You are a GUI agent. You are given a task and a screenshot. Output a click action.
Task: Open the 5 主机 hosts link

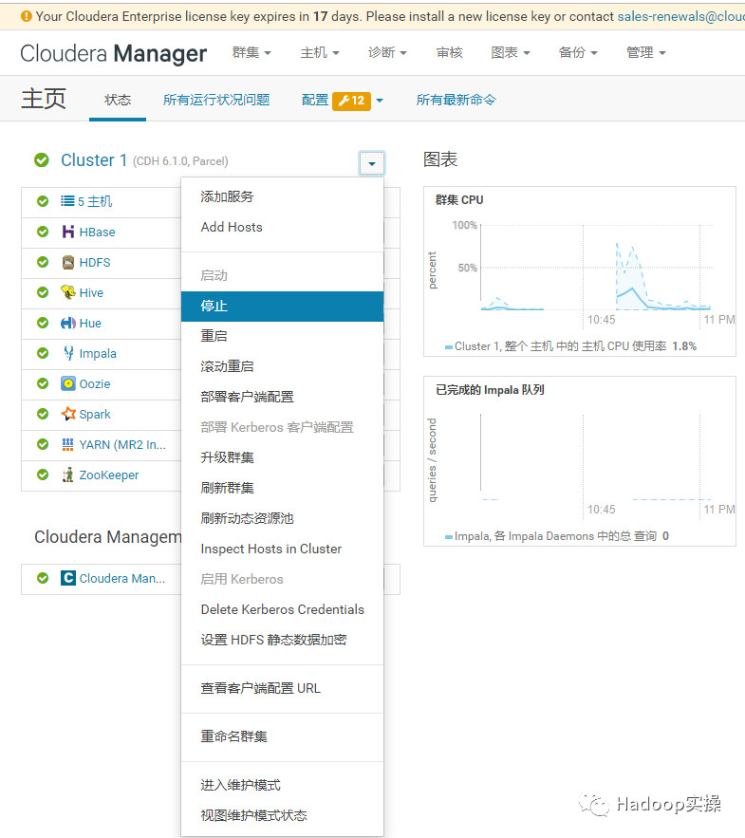click(x=95, y=201)
